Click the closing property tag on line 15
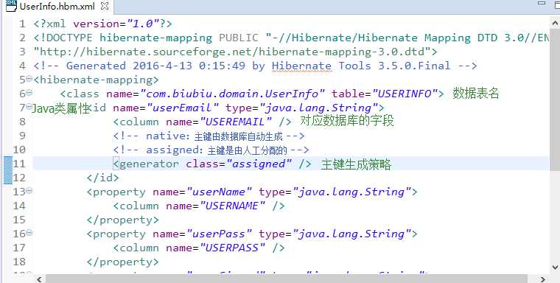The image size is (560, 283). 123,220
